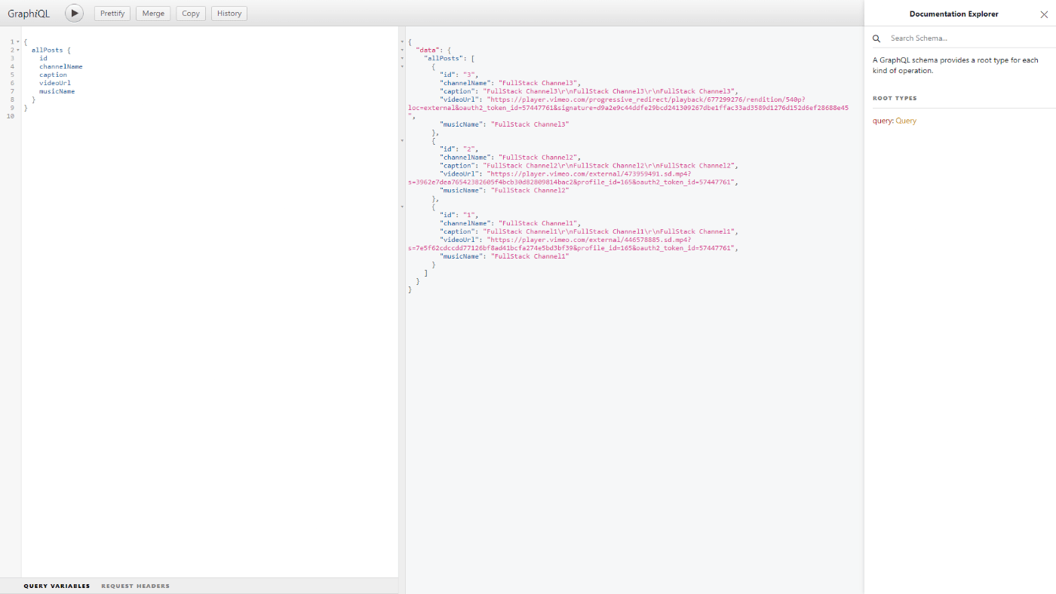
Task: Collapse the "allPosts" array in the response
Action: click(x=401, y=58)
